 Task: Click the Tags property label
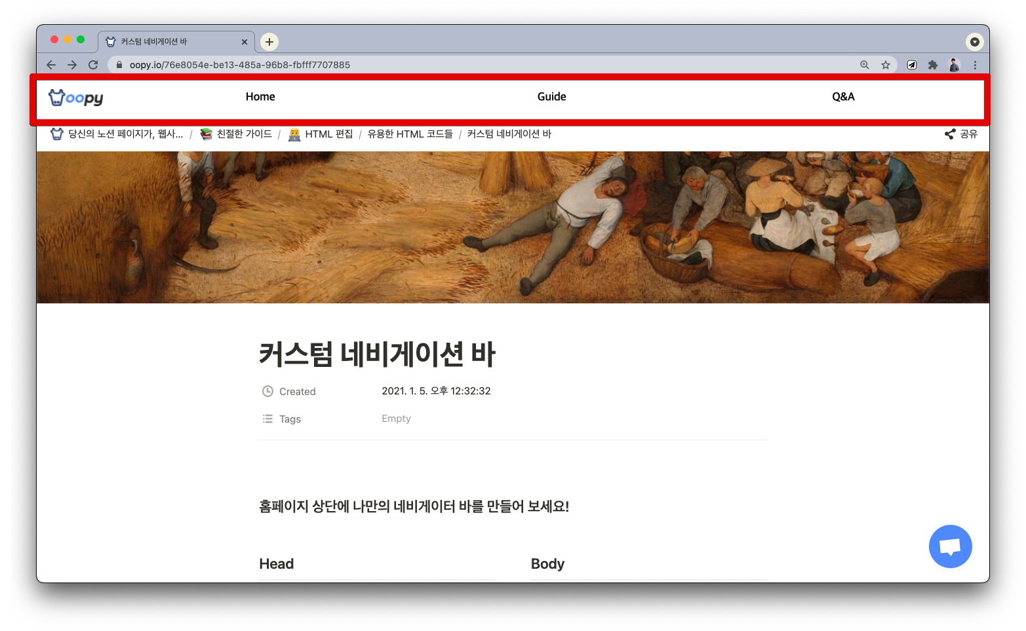pyautogui.click(x=290, y=419)
